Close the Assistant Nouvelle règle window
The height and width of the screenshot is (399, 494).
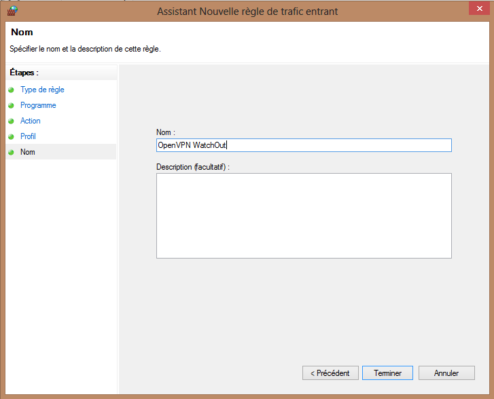pos(479,9)
